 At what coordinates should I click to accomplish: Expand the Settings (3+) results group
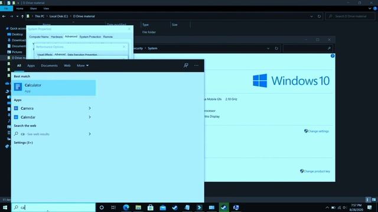pyautogui.click(x=23, y=143)
